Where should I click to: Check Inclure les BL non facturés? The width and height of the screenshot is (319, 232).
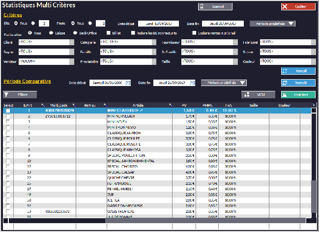[134, 33]
